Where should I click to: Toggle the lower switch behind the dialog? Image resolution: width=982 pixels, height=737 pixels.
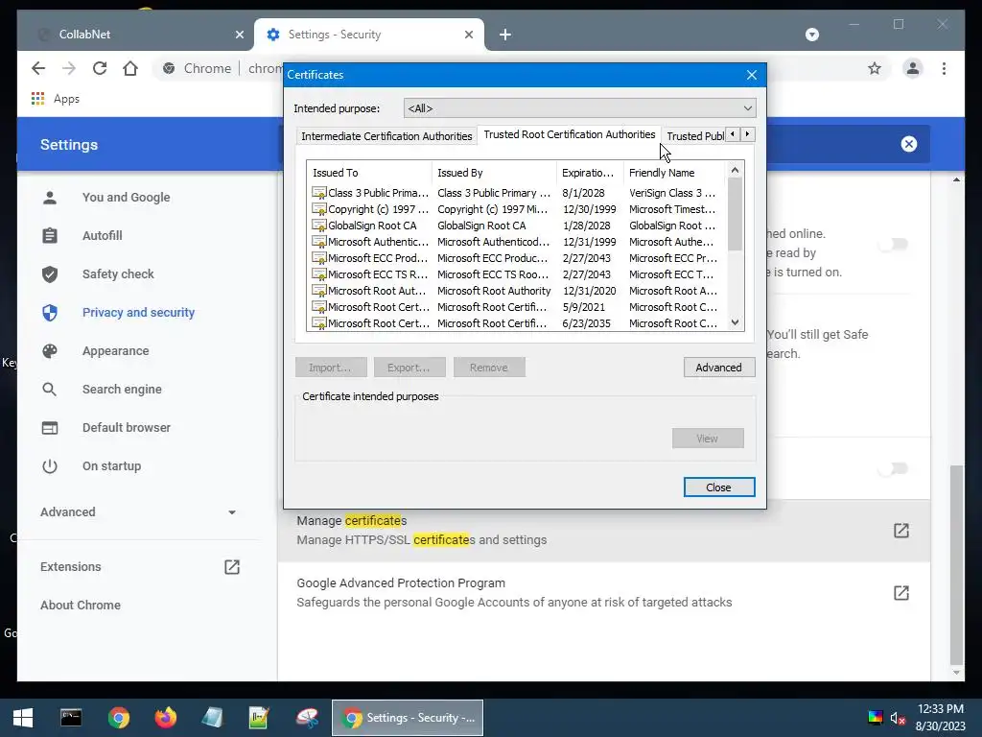[893, 468]
